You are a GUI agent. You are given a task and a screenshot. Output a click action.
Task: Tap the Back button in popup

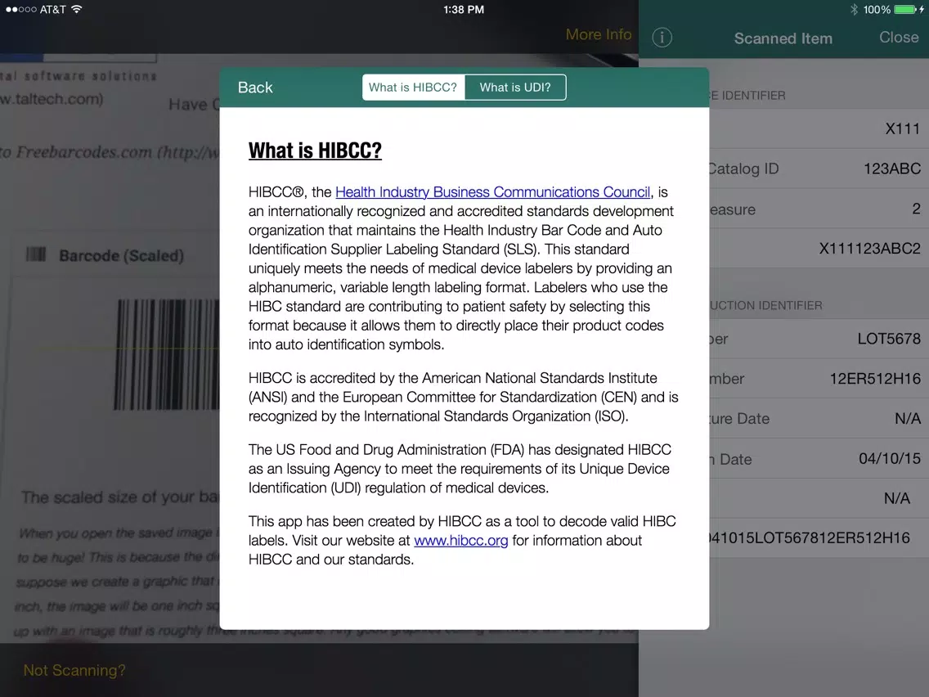255,88
